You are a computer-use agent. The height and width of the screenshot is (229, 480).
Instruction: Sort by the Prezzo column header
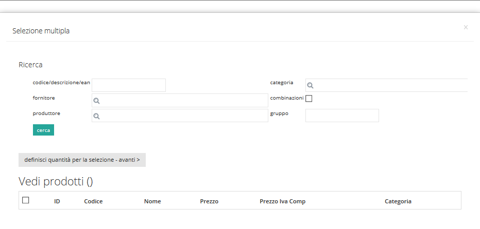click(x=209, y=201)
